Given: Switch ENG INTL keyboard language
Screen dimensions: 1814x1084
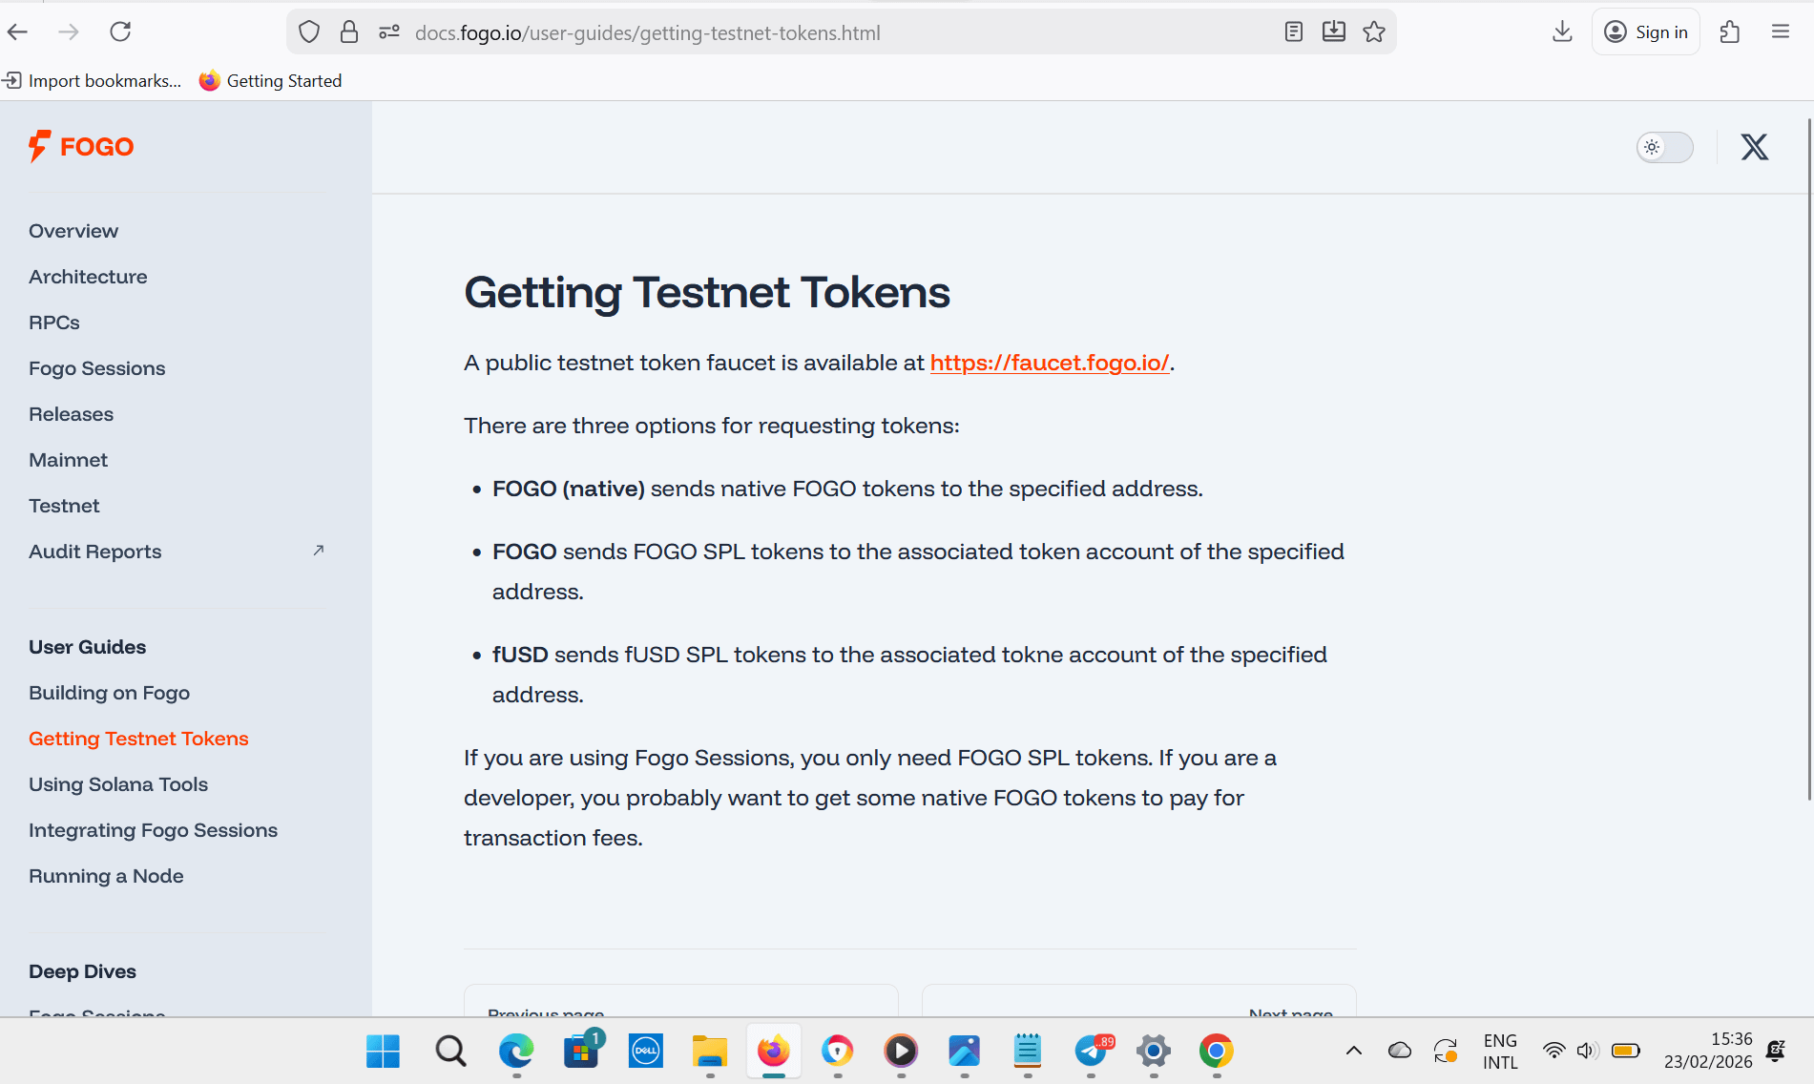Looking at the screenshot, I should coord(1500,1052).
